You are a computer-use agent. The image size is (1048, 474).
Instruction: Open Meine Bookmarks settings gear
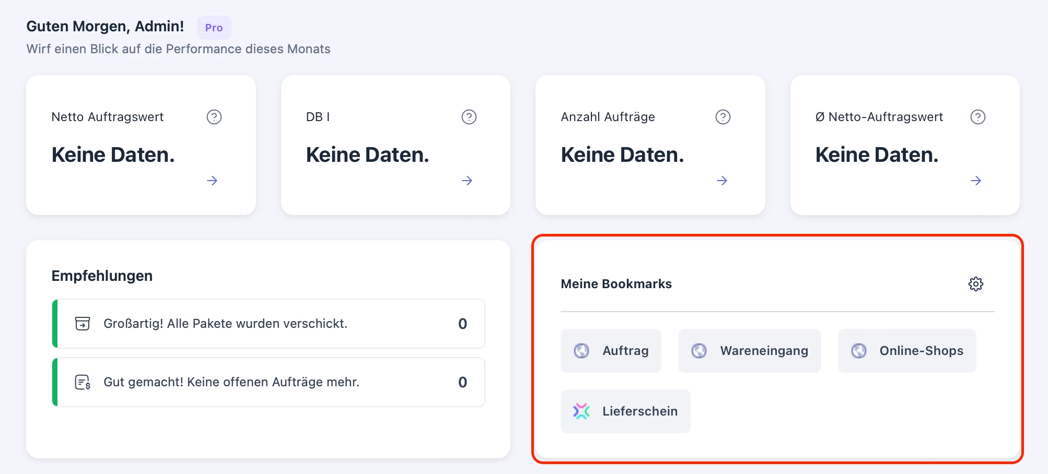click(976, 284)
